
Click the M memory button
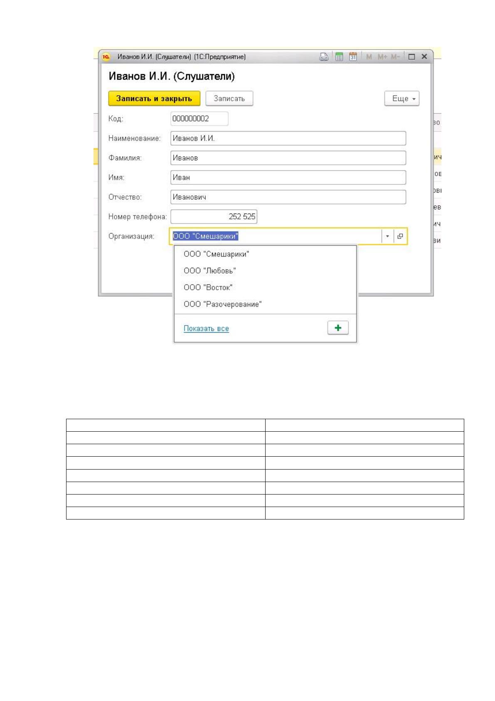click(369, 57)
